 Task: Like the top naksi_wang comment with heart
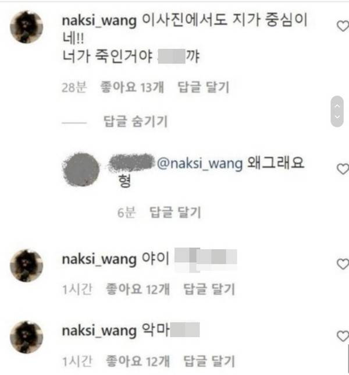[343, 26]
